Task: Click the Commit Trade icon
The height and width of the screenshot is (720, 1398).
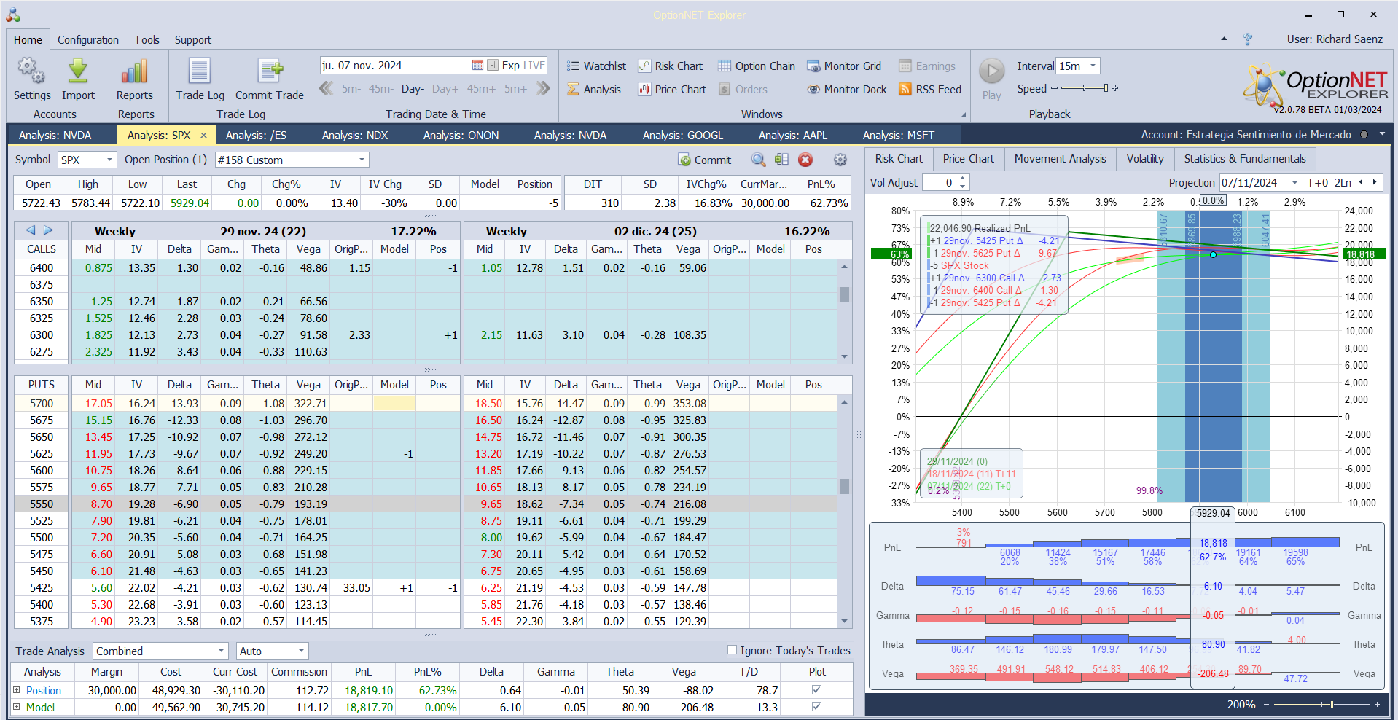Action: click(269, 71)
